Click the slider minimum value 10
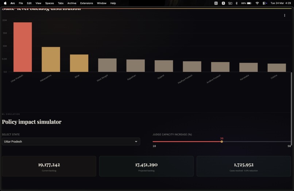The image size is (294, 191). (x=154, y=146)
